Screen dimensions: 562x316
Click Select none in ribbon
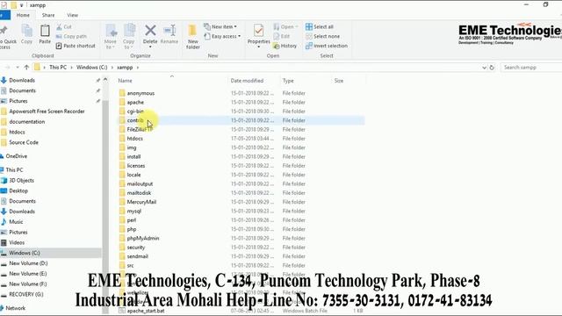click(322, 36)
